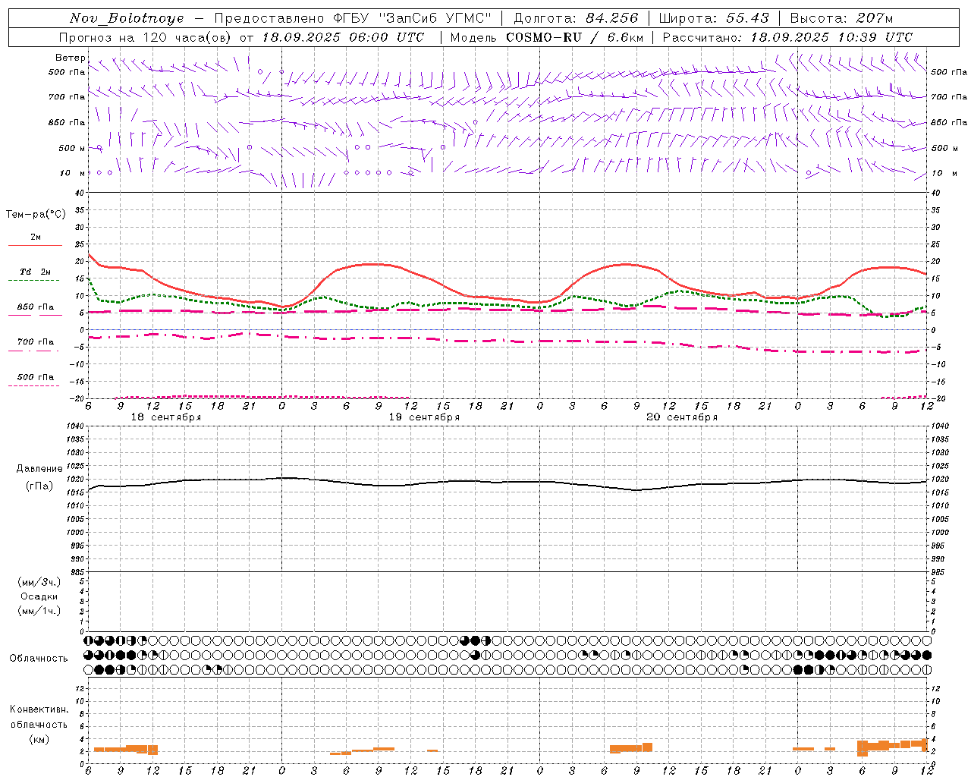Click the solid red 2м legend line

[x=35, y=245]
